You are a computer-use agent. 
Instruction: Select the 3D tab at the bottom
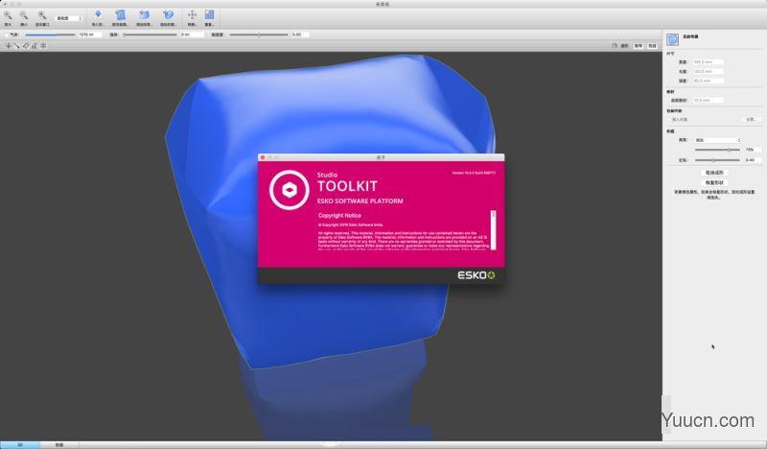coord(20,445)
